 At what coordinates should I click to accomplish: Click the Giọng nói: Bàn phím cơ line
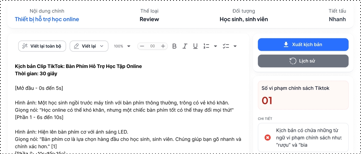[x=128, y=143]
